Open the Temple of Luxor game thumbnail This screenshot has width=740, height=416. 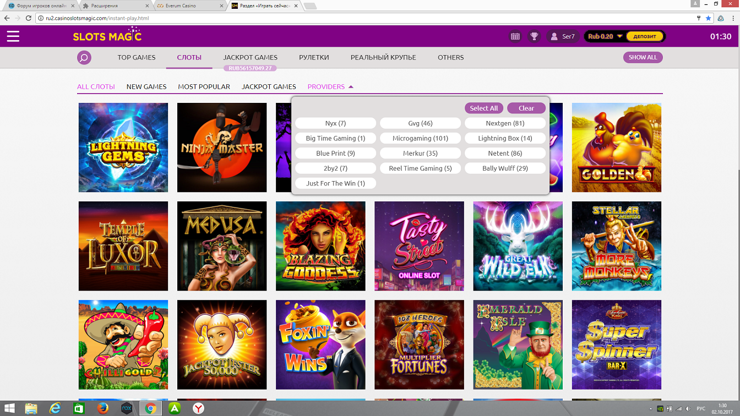tap(123, 246)
